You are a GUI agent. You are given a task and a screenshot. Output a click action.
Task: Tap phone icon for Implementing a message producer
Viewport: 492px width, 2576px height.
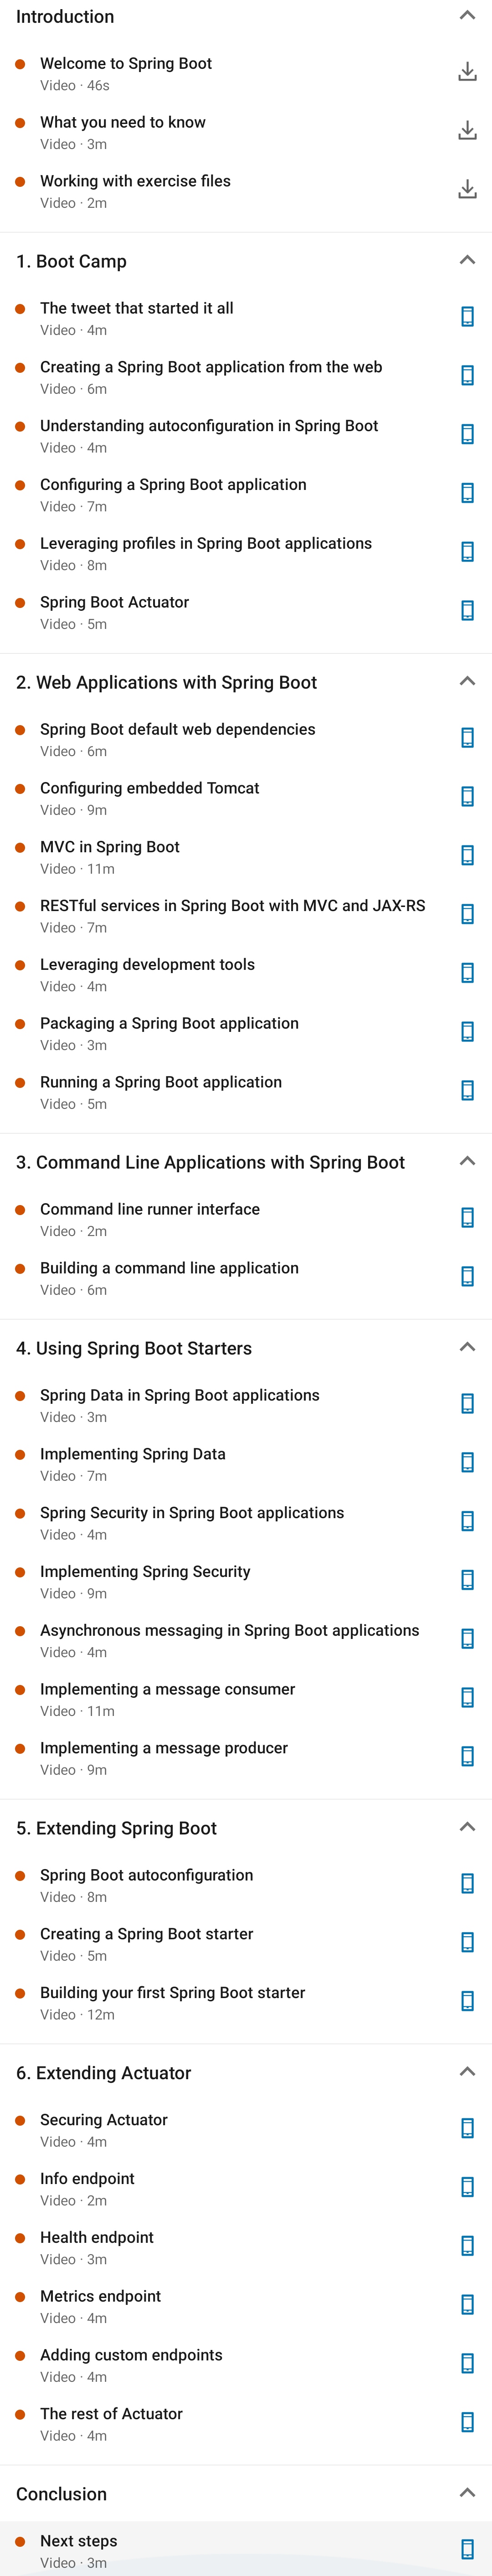pos(467,1756)
